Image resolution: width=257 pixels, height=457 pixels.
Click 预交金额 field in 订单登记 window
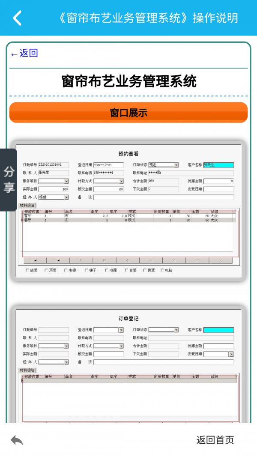[x=108, y=354]
